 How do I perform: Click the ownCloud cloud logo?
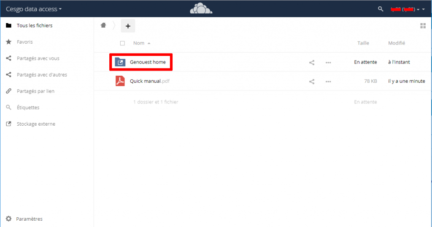201,8
